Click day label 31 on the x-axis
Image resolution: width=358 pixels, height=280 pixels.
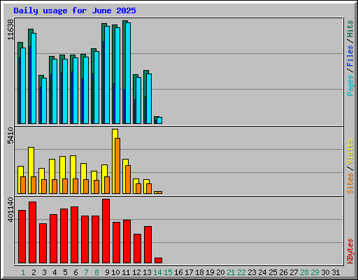point(336,272)
